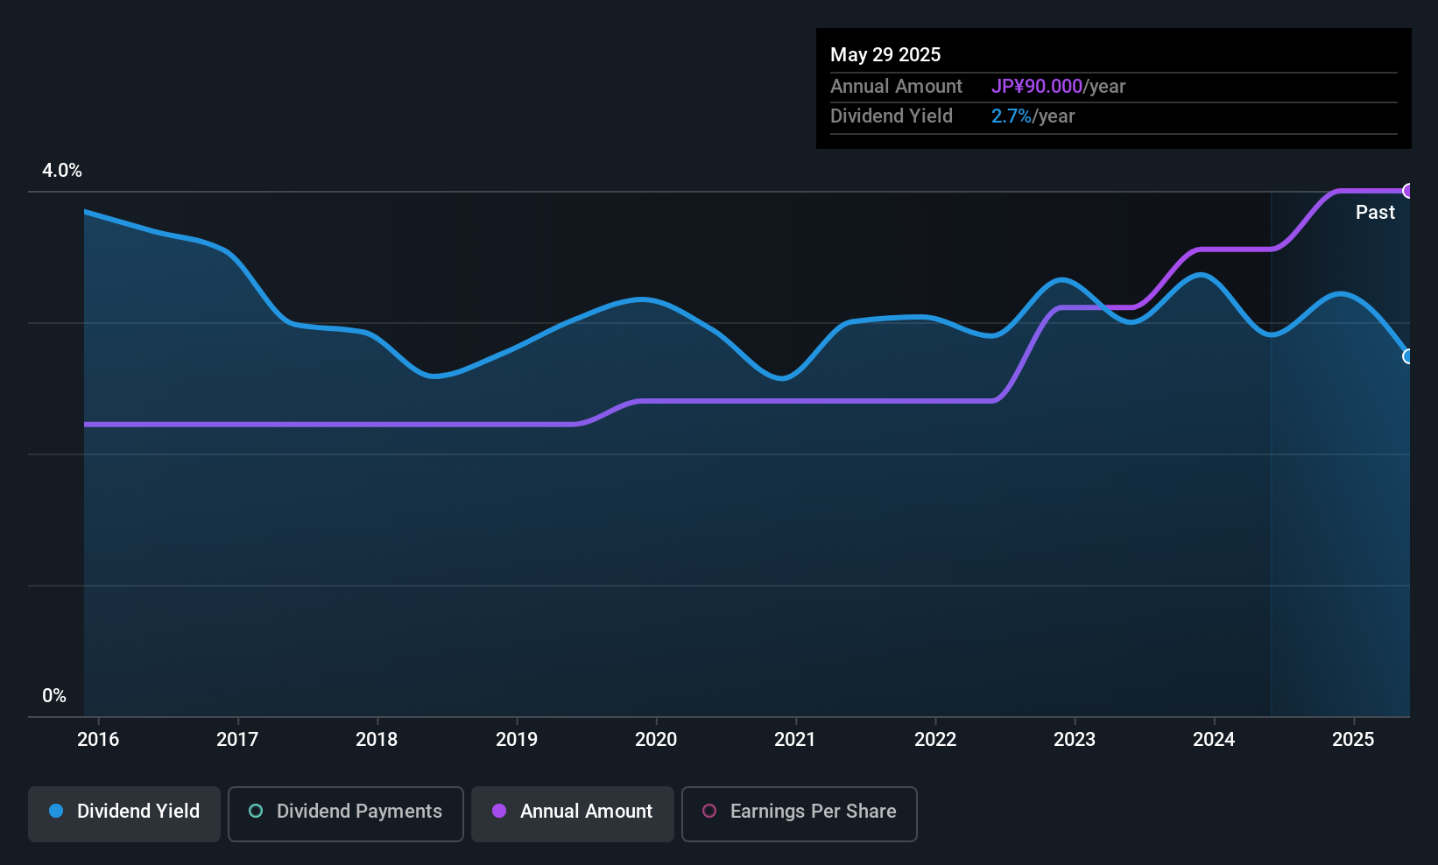The image size is (1438, 865).
Task: Click the May 29 2025 tooltip date
Action: (x=885, y=54)
